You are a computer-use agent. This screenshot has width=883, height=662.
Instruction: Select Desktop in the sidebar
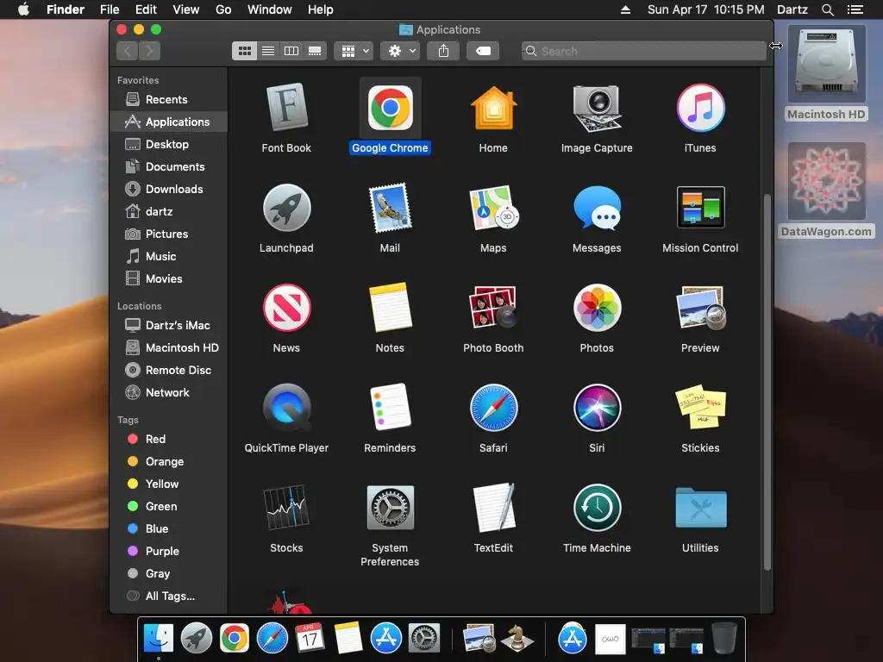coord(169,144)
